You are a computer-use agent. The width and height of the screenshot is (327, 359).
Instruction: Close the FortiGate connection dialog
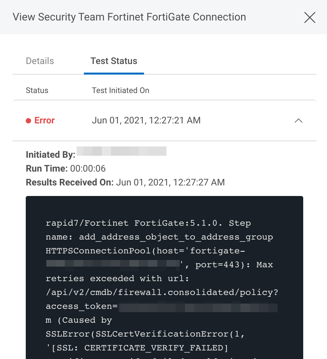point(309,17)
